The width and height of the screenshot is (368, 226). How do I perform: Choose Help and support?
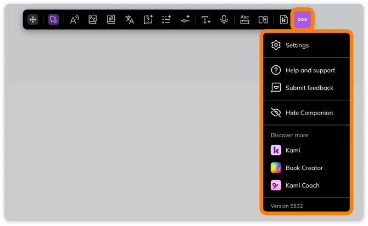[306, 70]
